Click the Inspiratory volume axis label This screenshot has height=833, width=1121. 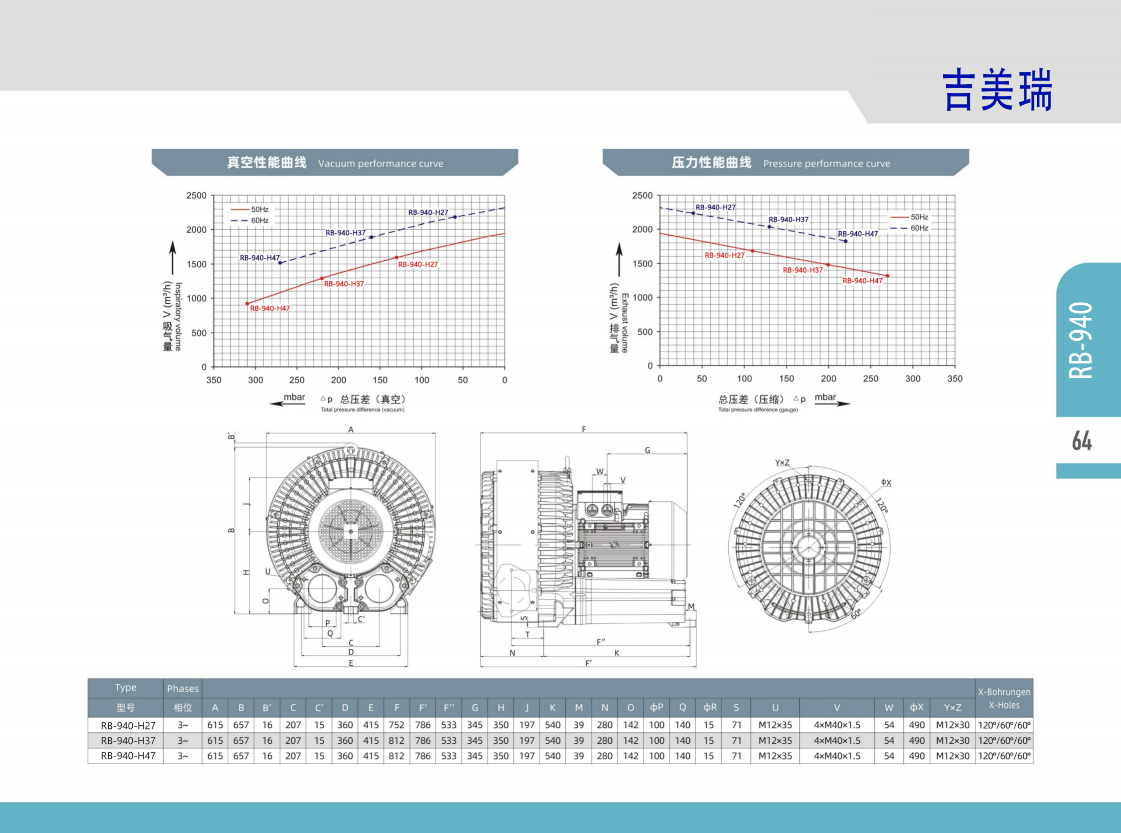coord(178,316)
